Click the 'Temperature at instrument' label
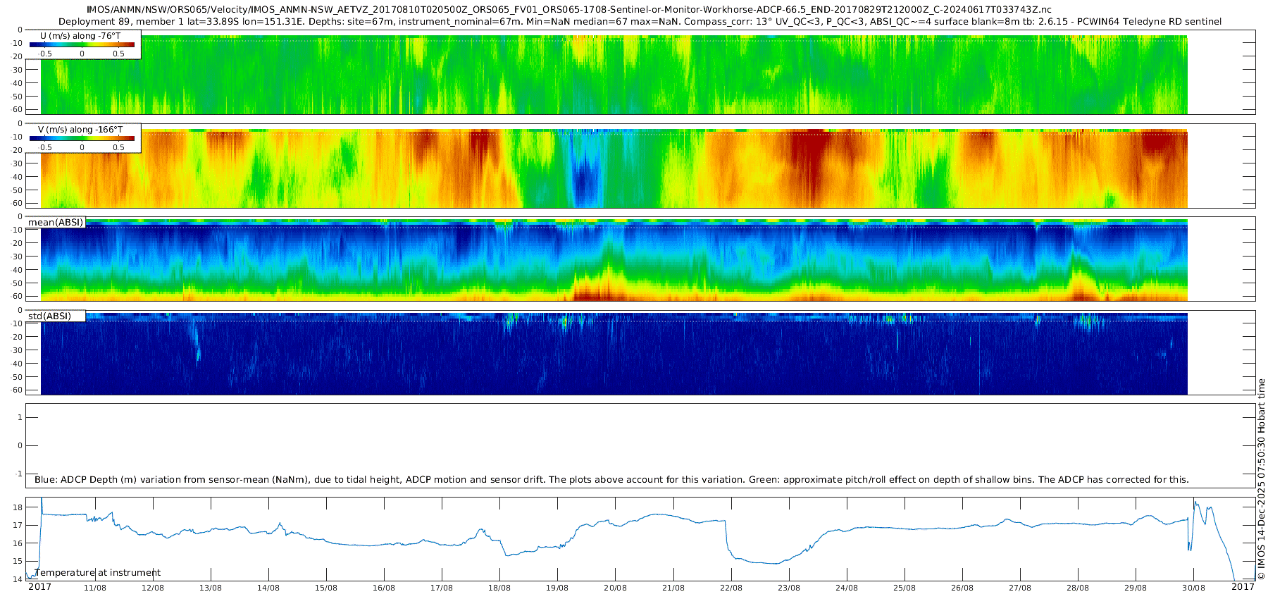Viewport: 1268px width, 599px height. click(98, 572)
